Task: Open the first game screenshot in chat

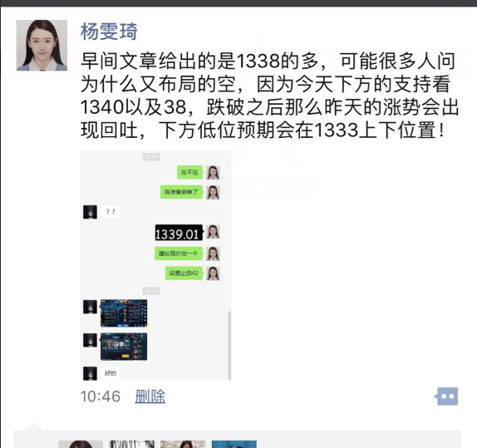Action: point(124,313)
